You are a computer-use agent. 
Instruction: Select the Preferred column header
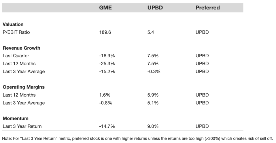tap(207, 8)
